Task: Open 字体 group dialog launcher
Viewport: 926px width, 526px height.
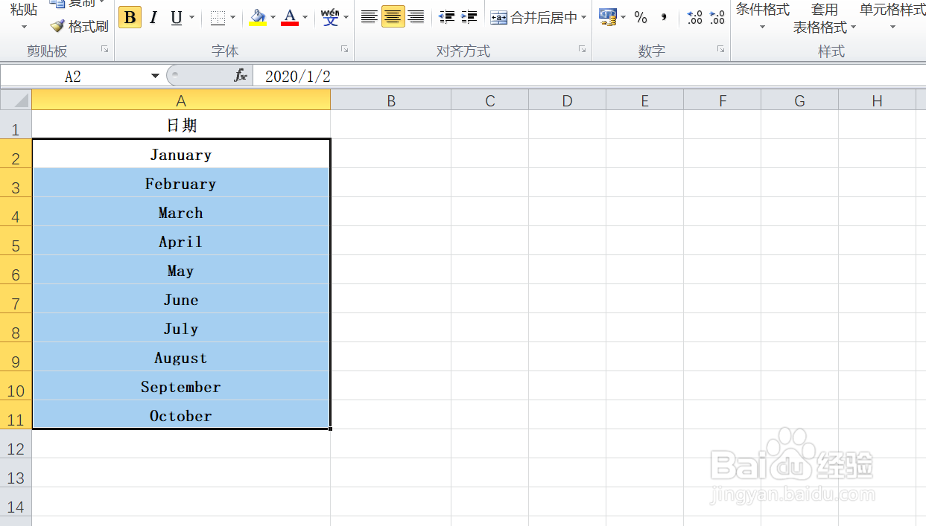Action: click(345, 49)
